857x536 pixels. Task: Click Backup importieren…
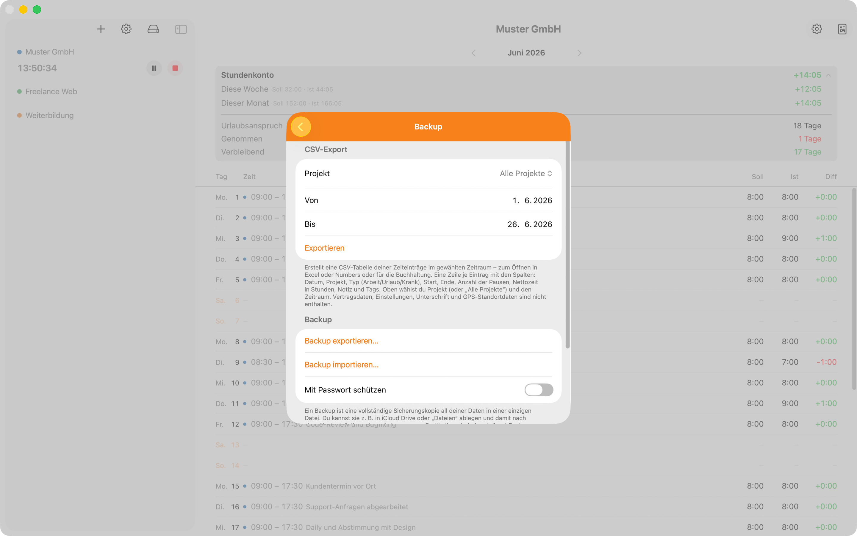tap(342, 364)
